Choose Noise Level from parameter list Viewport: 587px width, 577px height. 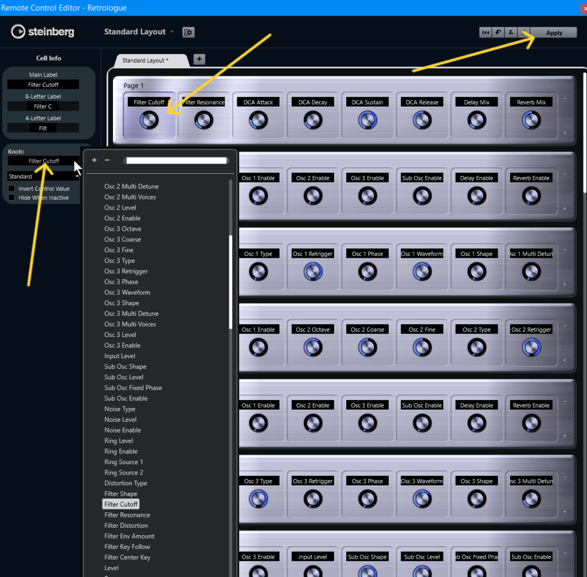[x=120, y=419]
